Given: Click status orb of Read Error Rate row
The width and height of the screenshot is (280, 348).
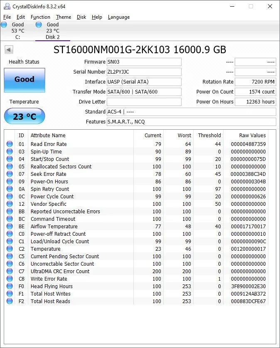Looking at the screenshot, I should coord(10,144).
